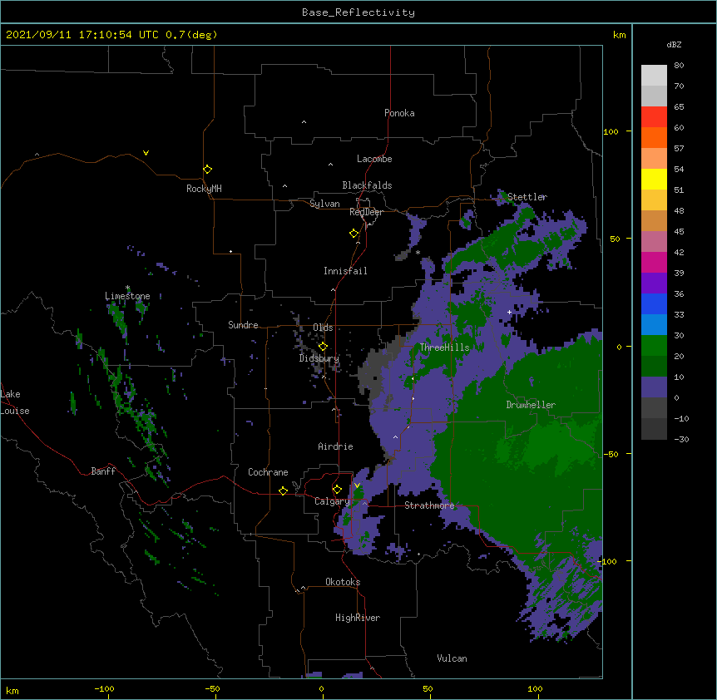Click the white asterisk marker east of RedDeer
Viewport: 717px width, 700px height.
pyautogui.click(x=418, y=252)
